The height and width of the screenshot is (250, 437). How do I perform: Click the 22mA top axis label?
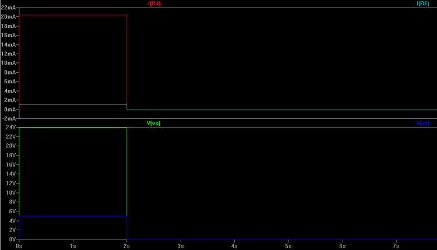click(x=9, y=8)
